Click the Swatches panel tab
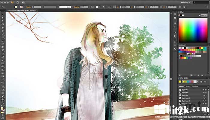Screen dimensions: 210x120 click(182, 45)
